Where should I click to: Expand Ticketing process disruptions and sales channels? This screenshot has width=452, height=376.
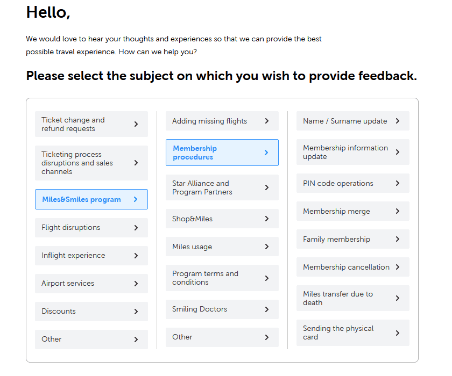91,163
